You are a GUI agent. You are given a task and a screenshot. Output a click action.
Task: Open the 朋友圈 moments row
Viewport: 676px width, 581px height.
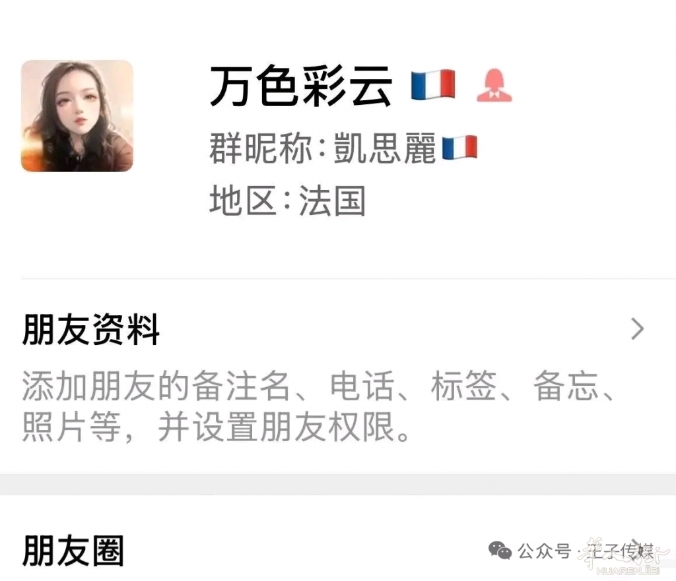coord(338,550)
